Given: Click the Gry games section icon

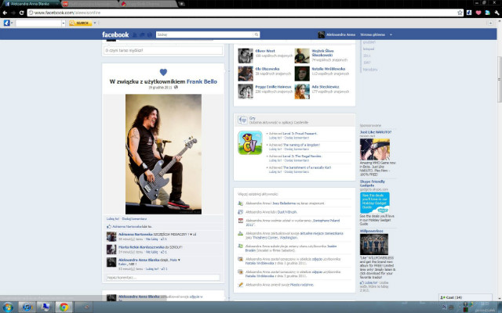Looking at the screenshot, I should pos(242,120).
